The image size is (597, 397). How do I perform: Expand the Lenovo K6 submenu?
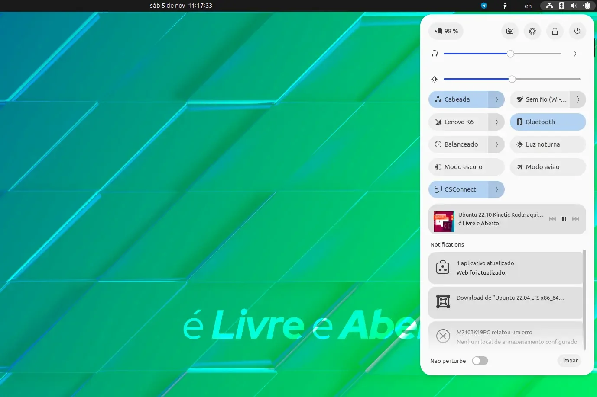click(496, 122)
